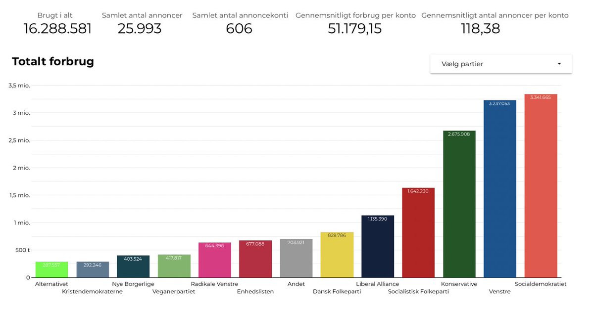This screenshot has height=314, width=594.
Task: Click the average ads value 118,38
Action: [x=480, y=29]
